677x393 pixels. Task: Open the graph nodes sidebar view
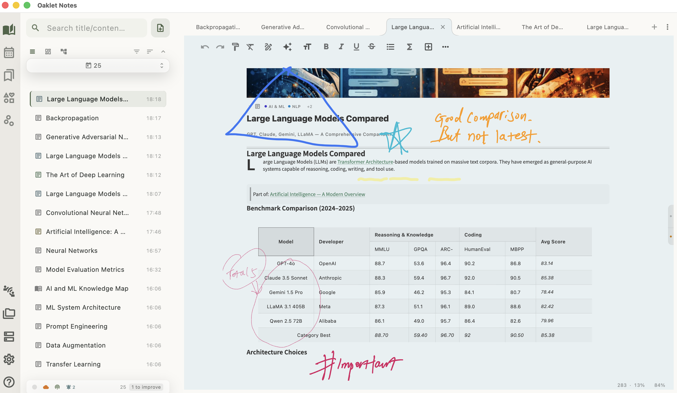click(x=9, y=120)
